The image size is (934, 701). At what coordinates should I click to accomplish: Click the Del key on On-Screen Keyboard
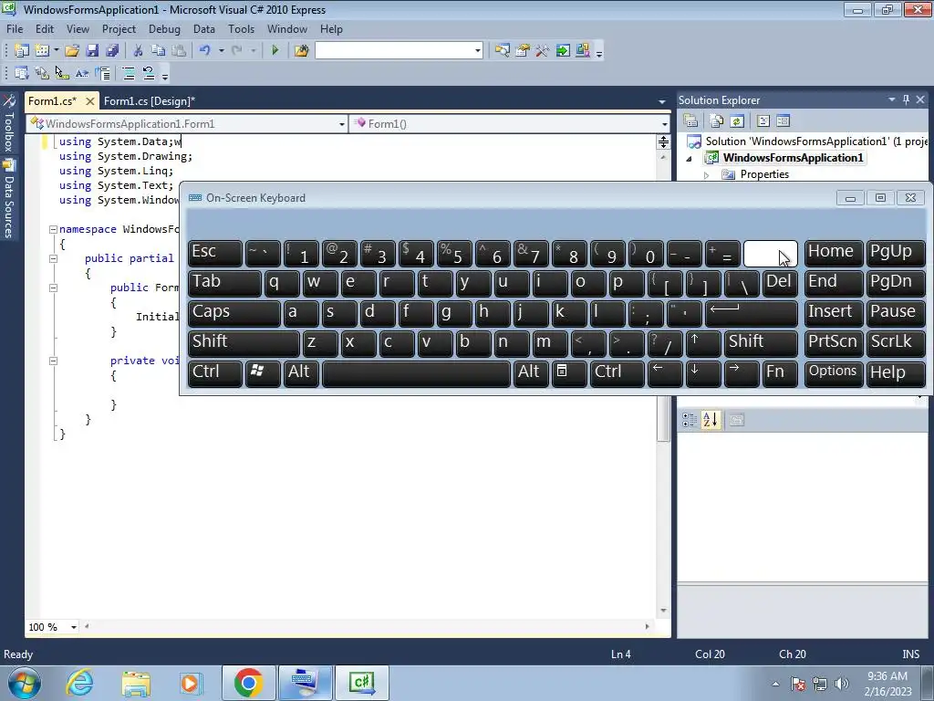780,283
